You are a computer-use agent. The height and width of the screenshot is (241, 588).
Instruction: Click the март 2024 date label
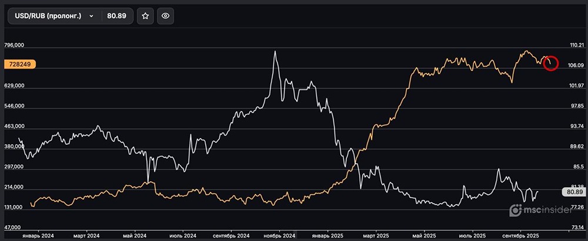tap(86, 236)
